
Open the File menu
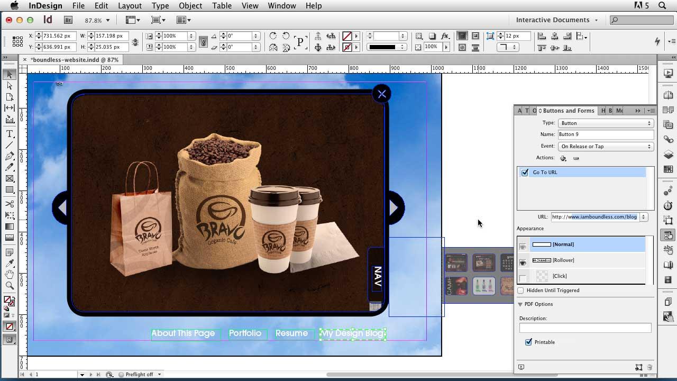[x=78, y=6]
